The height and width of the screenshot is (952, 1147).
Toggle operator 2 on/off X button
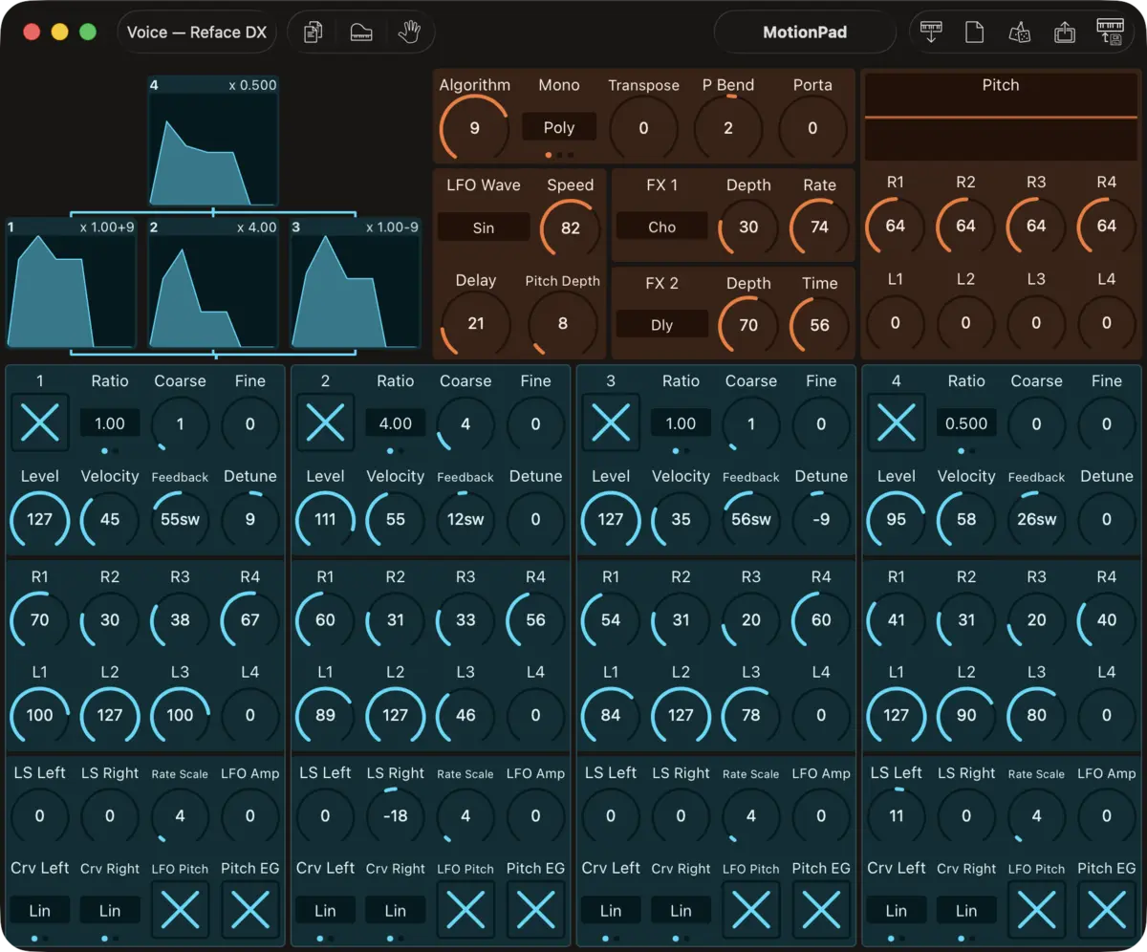click(325, 422)
